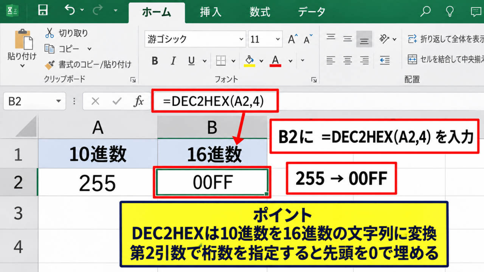Image resolution: width=484 pixels, height=272 pixels.
Task: Open the 数式 tab
Action: (260, 12)
